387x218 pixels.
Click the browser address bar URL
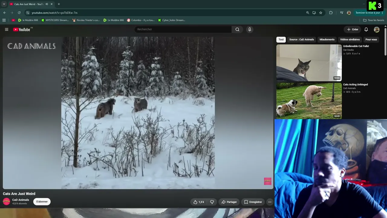click(x=54, y=13)
